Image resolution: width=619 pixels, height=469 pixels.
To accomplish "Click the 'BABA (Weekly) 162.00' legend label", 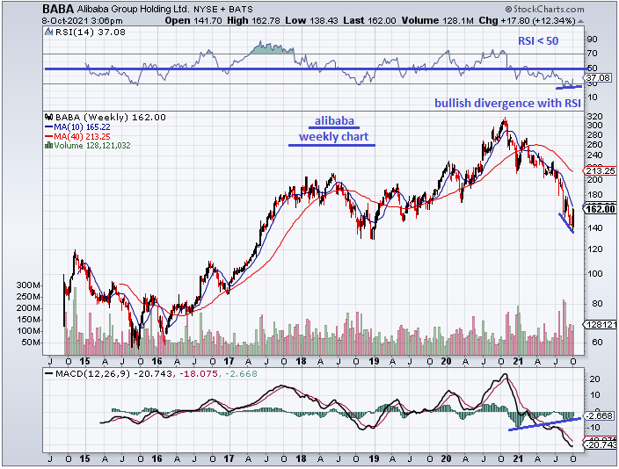I will tap(111, 117).
